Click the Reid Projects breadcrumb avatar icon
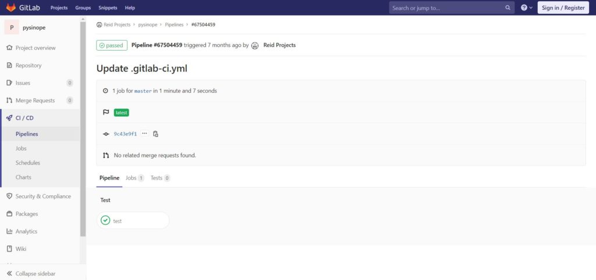596x280 pixels. (99, 24)
